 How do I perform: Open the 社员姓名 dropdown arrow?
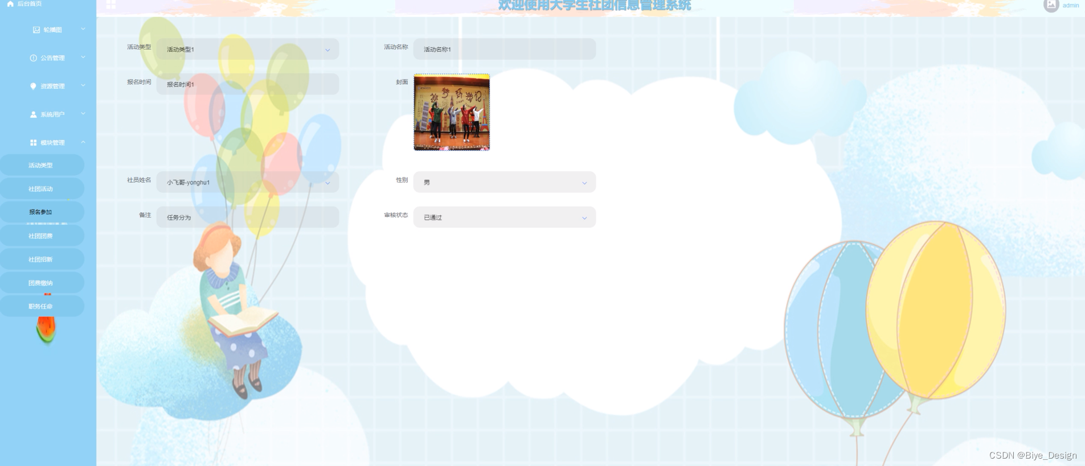(327, 183)
